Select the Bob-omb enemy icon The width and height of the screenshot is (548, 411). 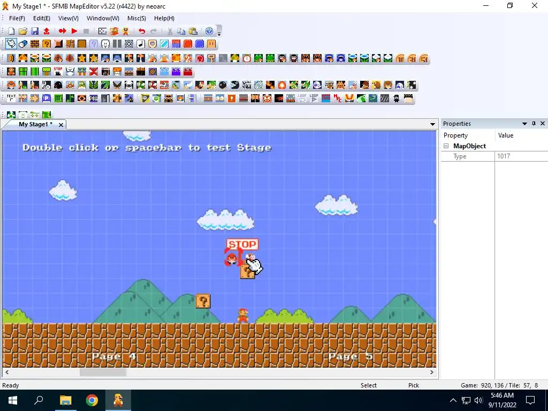(223, 85)
